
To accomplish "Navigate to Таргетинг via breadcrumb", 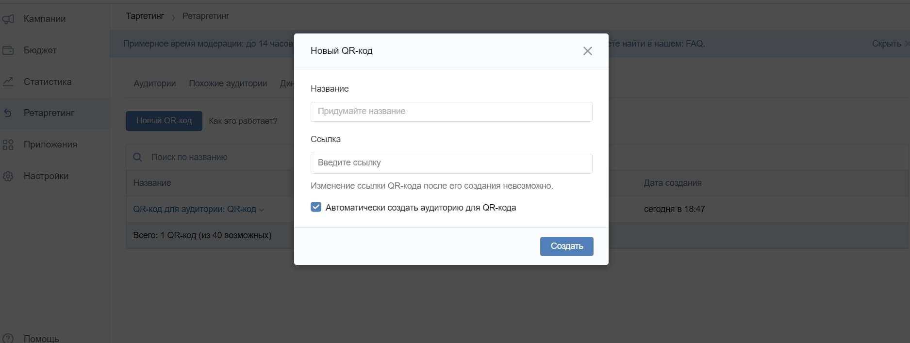I will (x=145, y=16).
